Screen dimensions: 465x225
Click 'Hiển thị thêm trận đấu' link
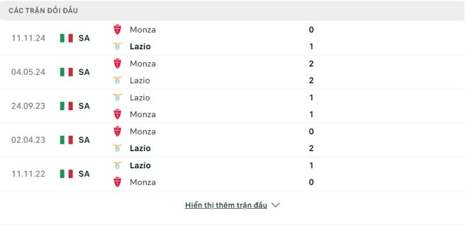point(226,205)
